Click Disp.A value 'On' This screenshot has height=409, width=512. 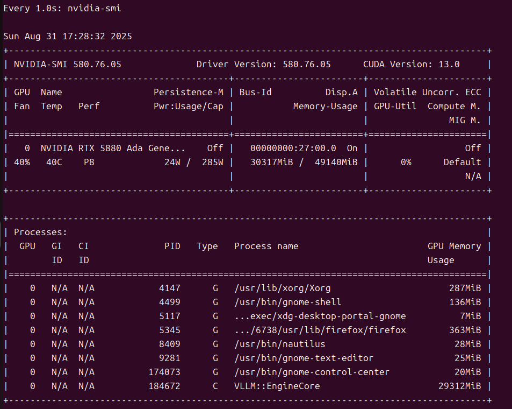(x=352, y=148)
